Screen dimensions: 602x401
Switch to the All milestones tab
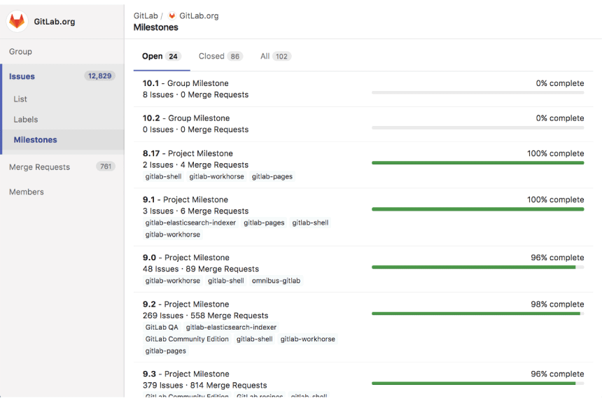276,57
